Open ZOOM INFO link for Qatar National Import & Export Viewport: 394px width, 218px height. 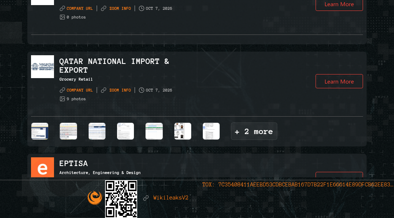(x=120, y=90)
